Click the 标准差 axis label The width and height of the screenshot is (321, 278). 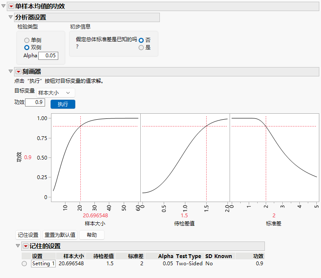click(273, 224)
